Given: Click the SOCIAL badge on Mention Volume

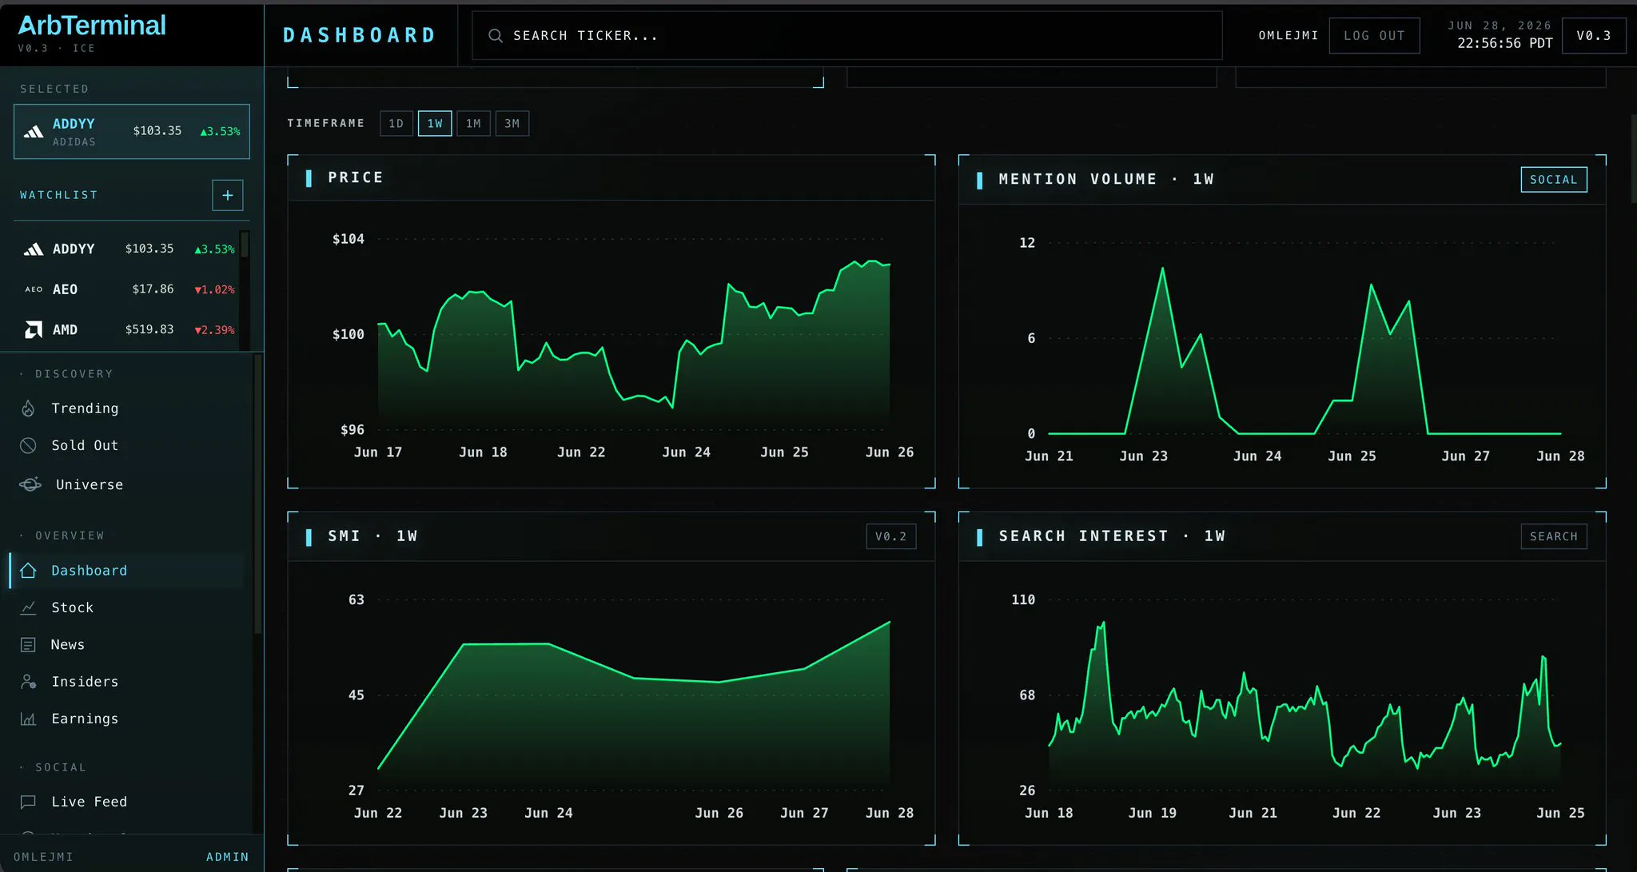Looking at the screenshot, I should point(1553,179).
